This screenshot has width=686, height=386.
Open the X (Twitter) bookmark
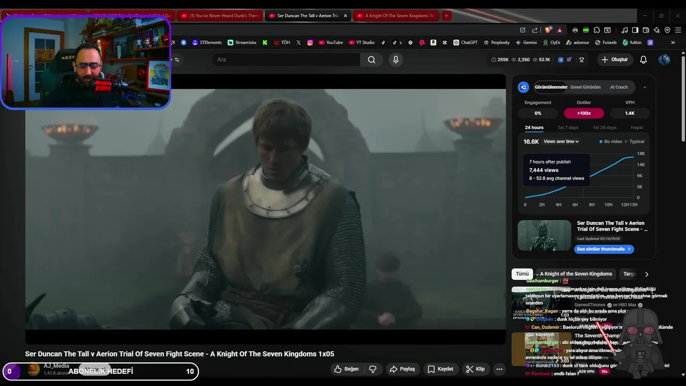click(299, 42)
